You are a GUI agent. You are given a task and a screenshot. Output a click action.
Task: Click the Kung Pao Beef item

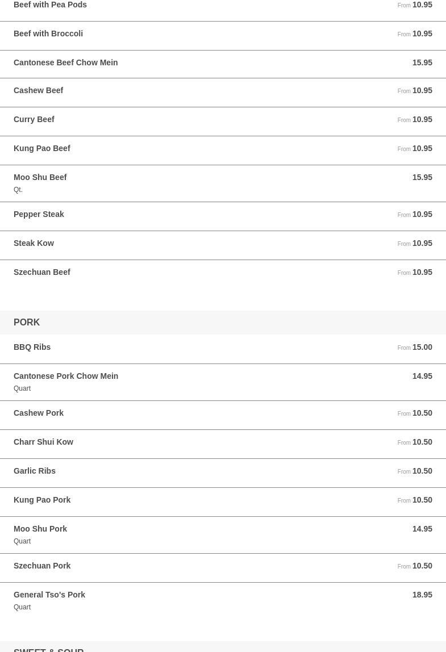tap(223, 151)
